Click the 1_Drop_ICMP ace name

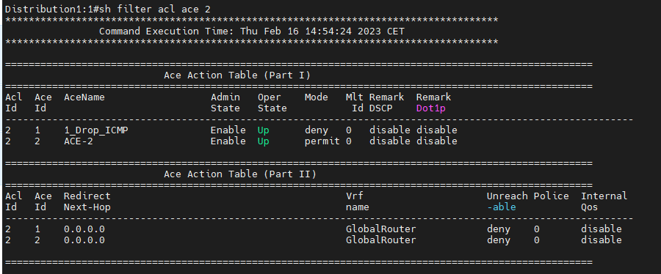tap(96, 130)
